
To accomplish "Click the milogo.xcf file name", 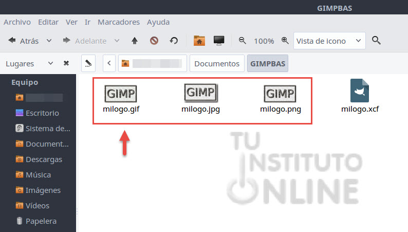I will [x=360, y=109].
